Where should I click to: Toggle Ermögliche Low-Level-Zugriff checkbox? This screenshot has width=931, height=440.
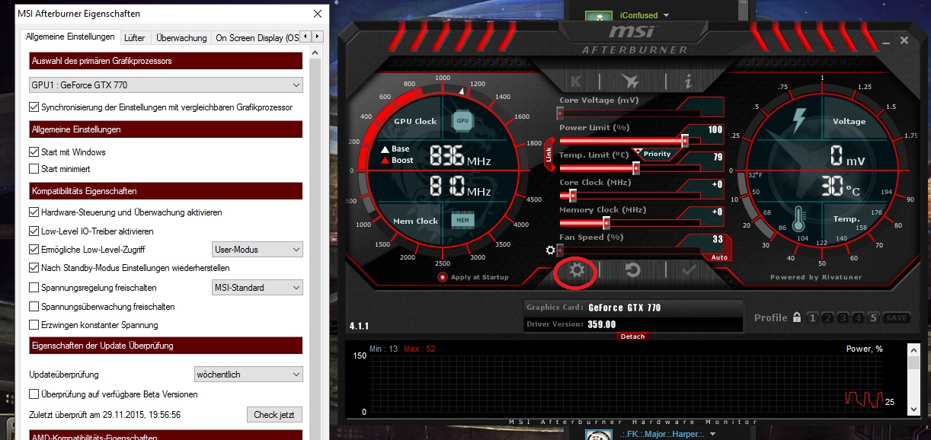tap(34, 250)
